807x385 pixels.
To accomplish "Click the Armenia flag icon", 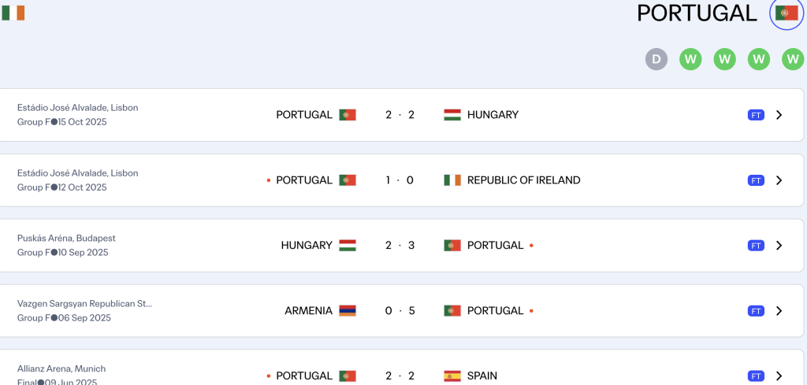I will tap(348, 311).
